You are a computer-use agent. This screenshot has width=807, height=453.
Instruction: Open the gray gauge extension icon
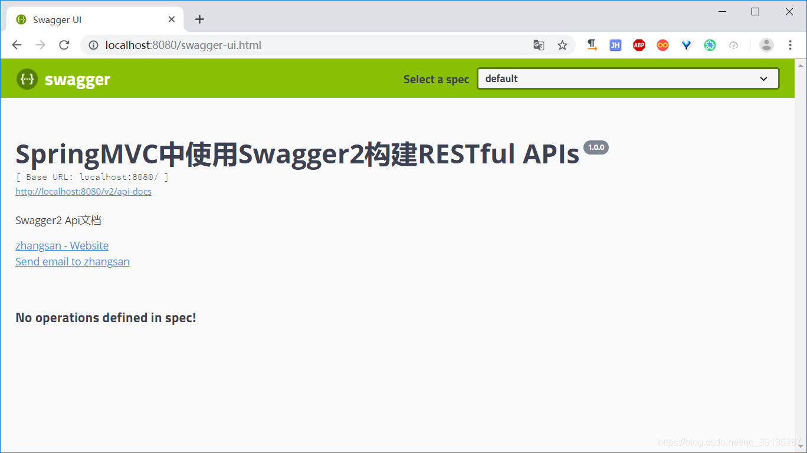point(733,45)
